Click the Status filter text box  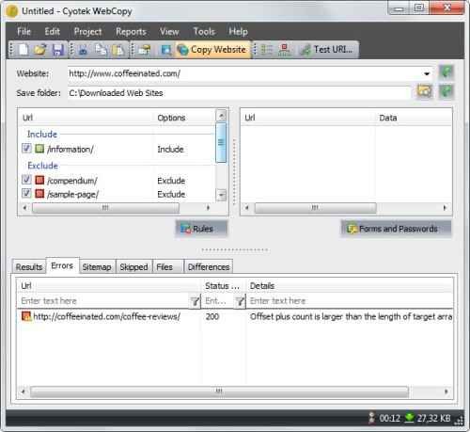pos(218,301)
